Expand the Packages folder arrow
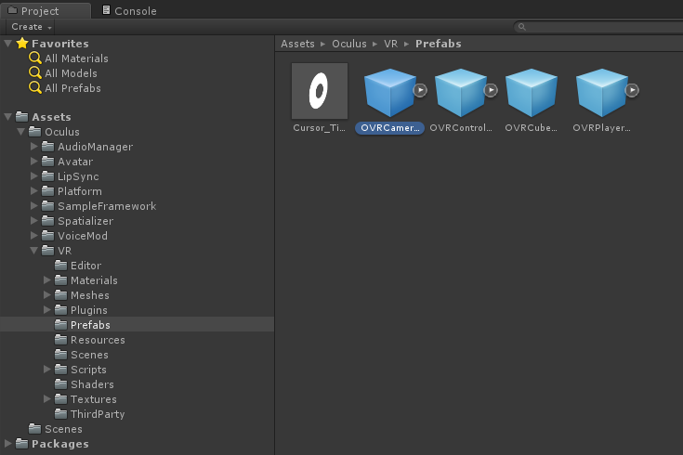The image size is (683, 455). [7, 444]
